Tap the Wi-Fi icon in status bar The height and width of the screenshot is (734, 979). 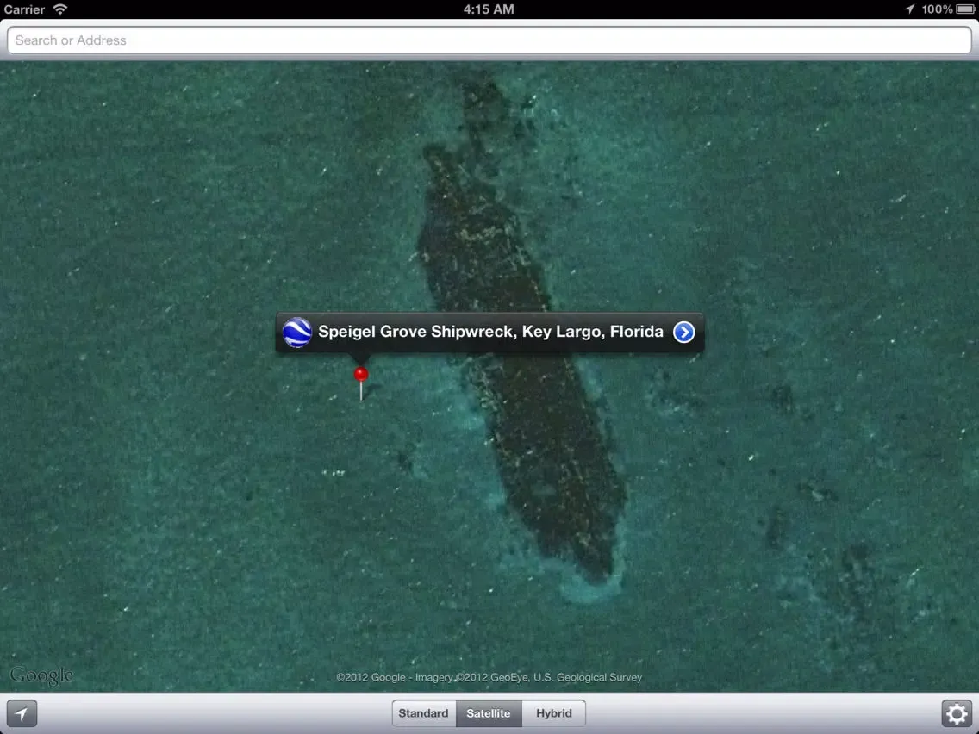pyautogui.click(x=60, y=9)
